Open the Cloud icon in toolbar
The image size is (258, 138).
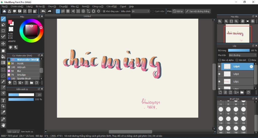tap(4, 11)
